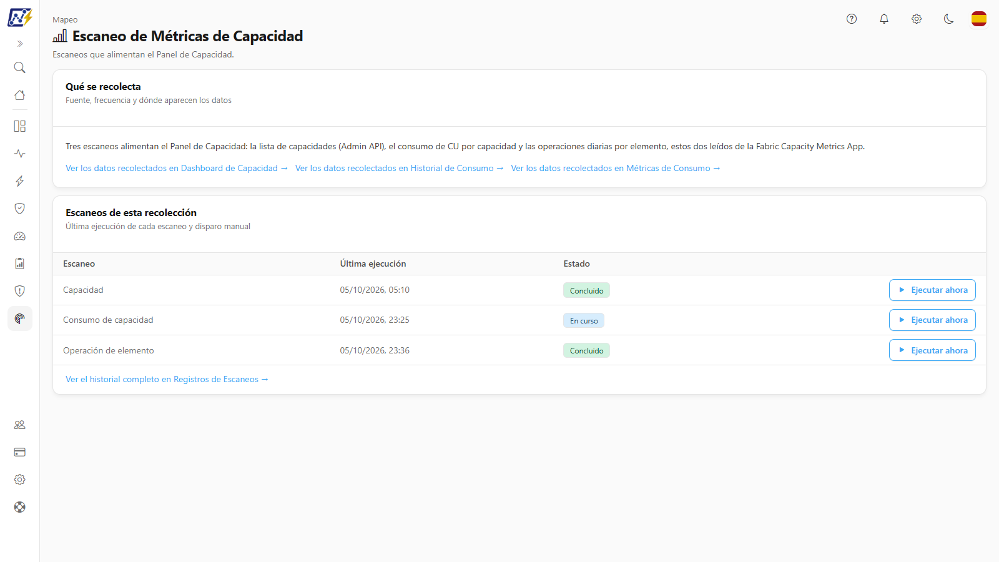Click the Consumo de capacidad row name
This screenshot has height=562, width=999.
108,320
